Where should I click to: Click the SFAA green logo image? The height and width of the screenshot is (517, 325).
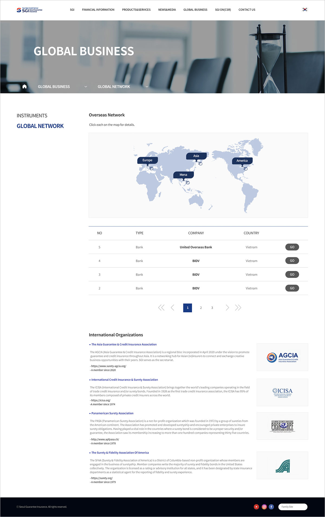[x=282, y=465]
